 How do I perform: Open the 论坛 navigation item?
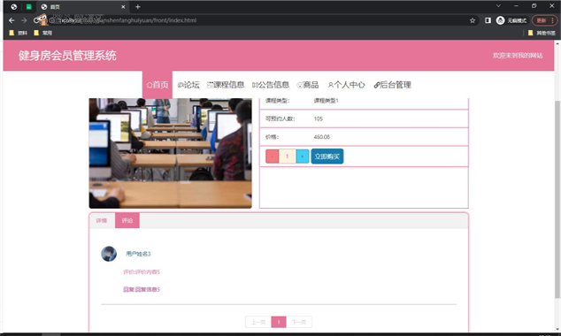point(188,85)
